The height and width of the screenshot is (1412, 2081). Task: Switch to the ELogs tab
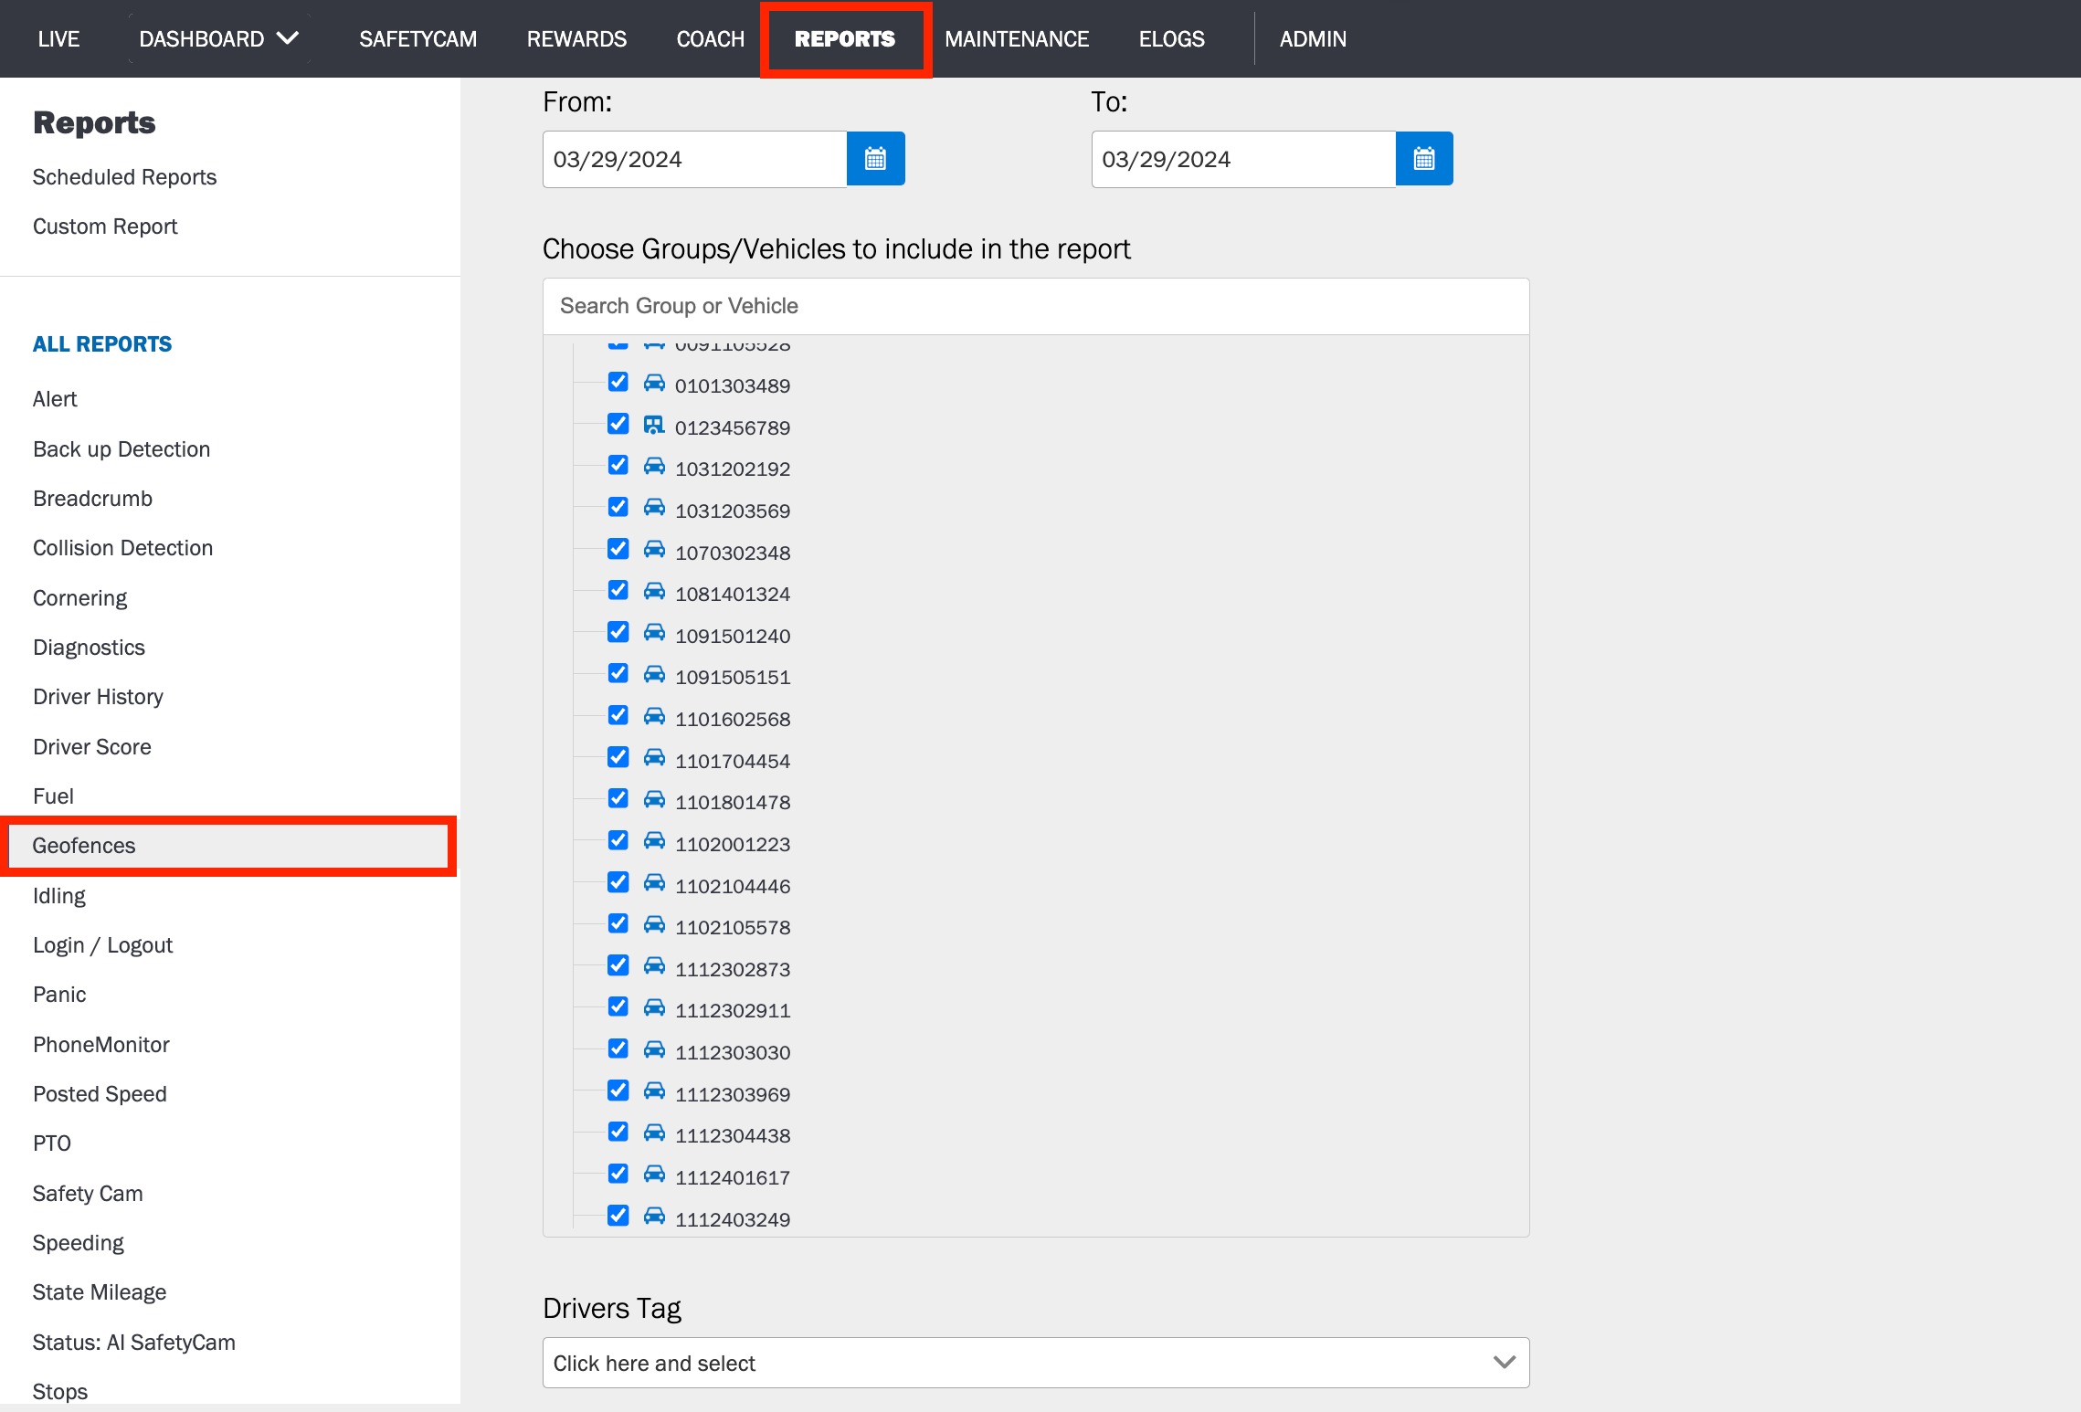(1171, 39)
